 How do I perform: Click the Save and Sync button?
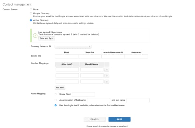point(46,38)
